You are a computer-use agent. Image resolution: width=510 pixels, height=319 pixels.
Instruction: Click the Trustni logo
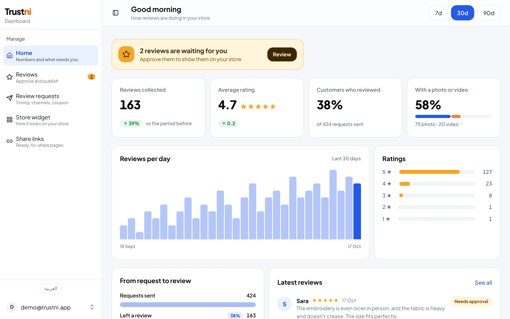[18, 12]
